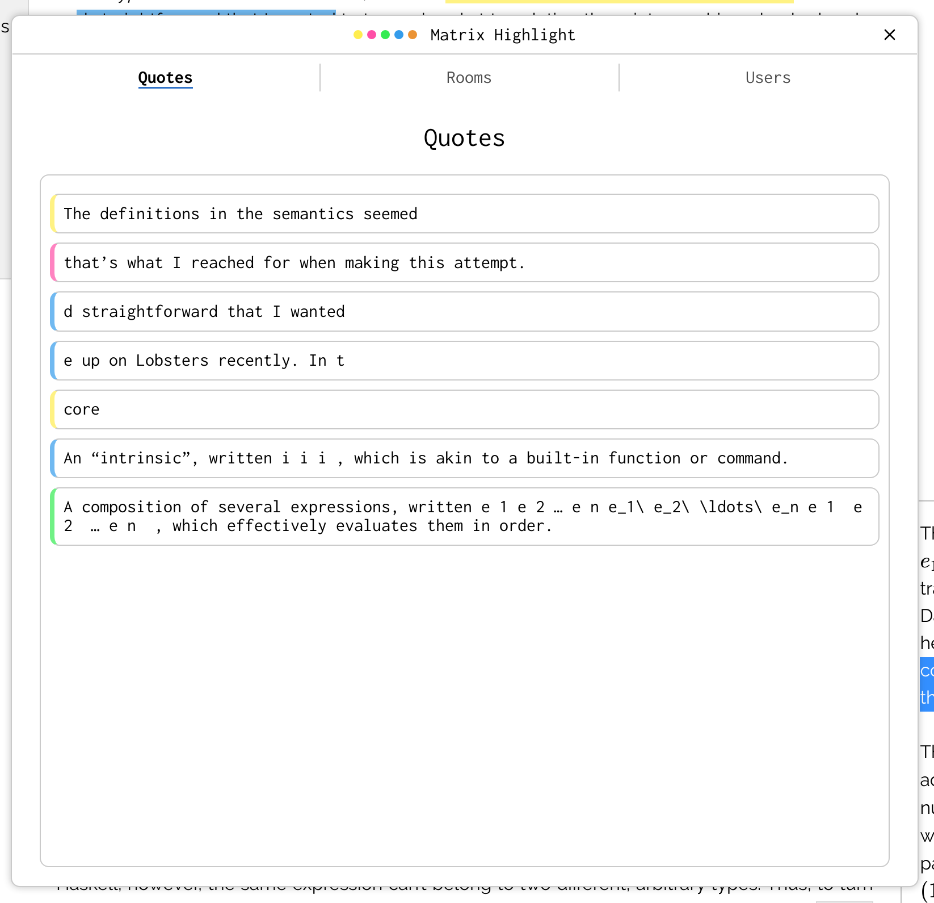The image size is (934, 903).
Task: Select the yellow highlight color
Action: pyautogui.click(x=357, y=34)
